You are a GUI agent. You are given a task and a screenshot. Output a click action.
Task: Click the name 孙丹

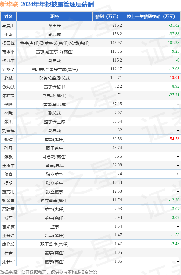tap(8, 148)
